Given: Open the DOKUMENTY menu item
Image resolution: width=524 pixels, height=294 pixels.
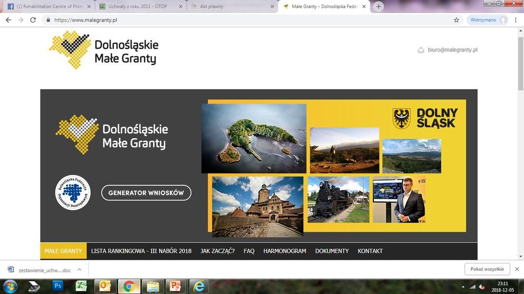Looking at the screenshot, I should click(x=332, y=251).
